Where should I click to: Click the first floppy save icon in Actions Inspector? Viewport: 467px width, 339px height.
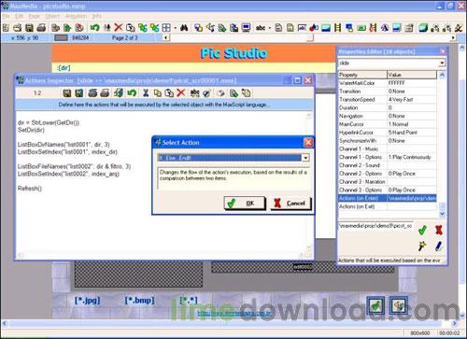click(67, 93)
